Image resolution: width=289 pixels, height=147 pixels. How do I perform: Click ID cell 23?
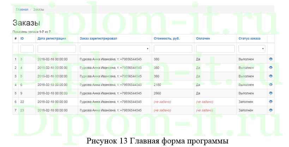22,110
